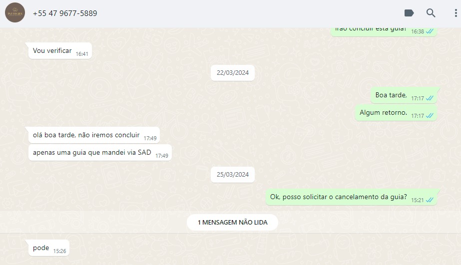The height and width of the screenshot is (265, 461).
Task: Select "Ok, posso solicitar o cancelamento da guia?" bubble
Action: click(351, 197)
